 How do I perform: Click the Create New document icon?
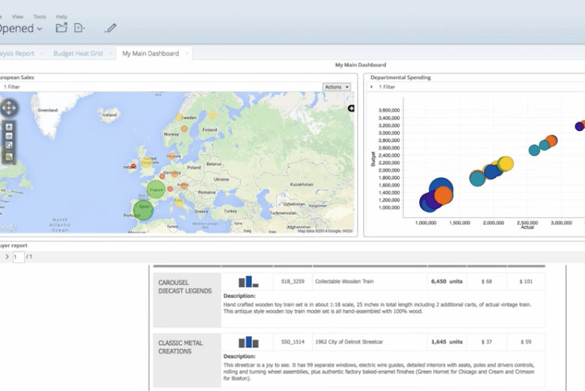point(79,27)
